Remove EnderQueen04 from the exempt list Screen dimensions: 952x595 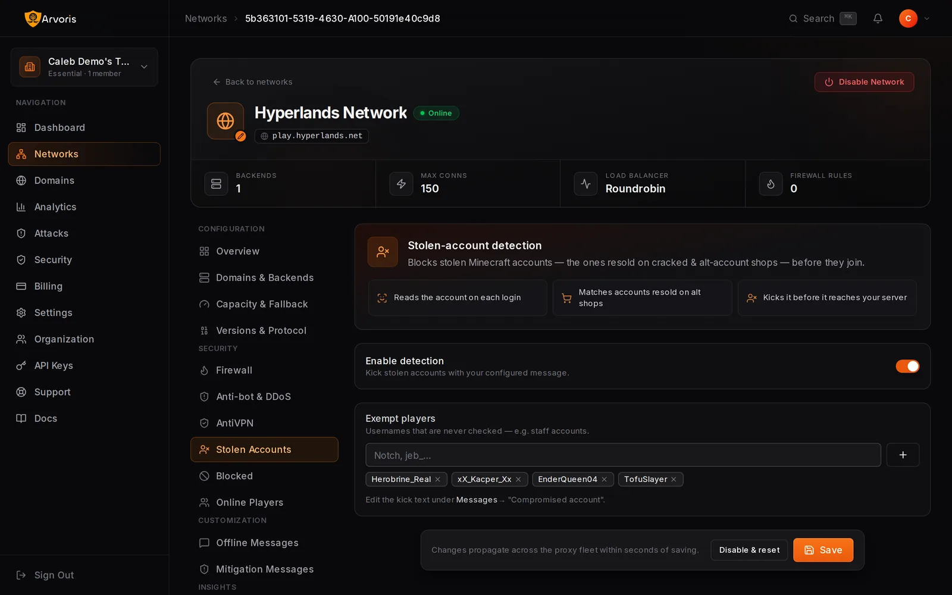coord(604,480)
